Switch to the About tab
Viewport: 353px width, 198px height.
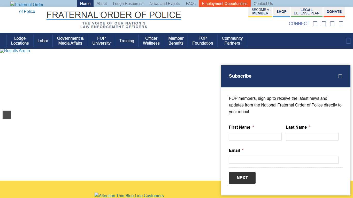point(102,3)
